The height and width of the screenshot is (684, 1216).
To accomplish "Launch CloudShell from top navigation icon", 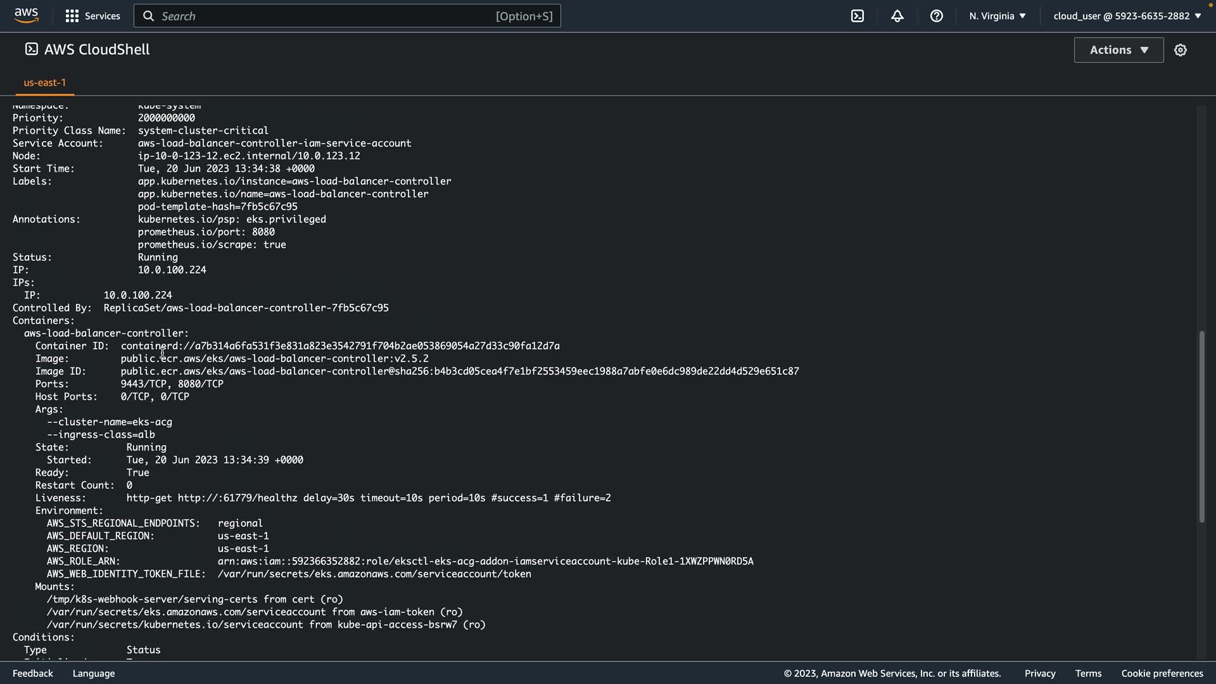I will coord(857,16).
